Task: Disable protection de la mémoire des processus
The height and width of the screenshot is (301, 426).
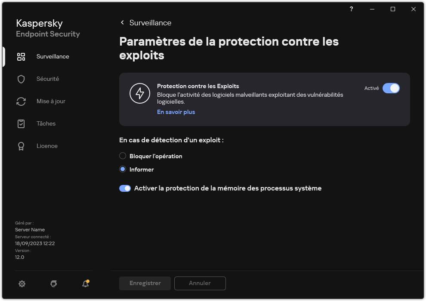Action: click(x=125, y=188)
